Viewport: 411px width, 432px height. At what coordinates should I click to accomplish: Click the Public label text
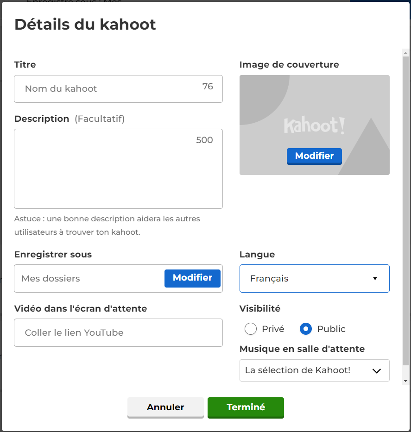point(331,329)
